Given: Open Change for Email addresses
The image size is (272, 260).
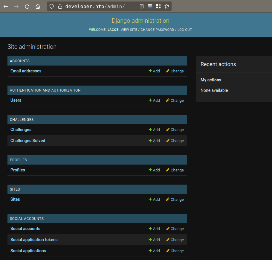Looking at the screenshot, I should click(175, 71).
